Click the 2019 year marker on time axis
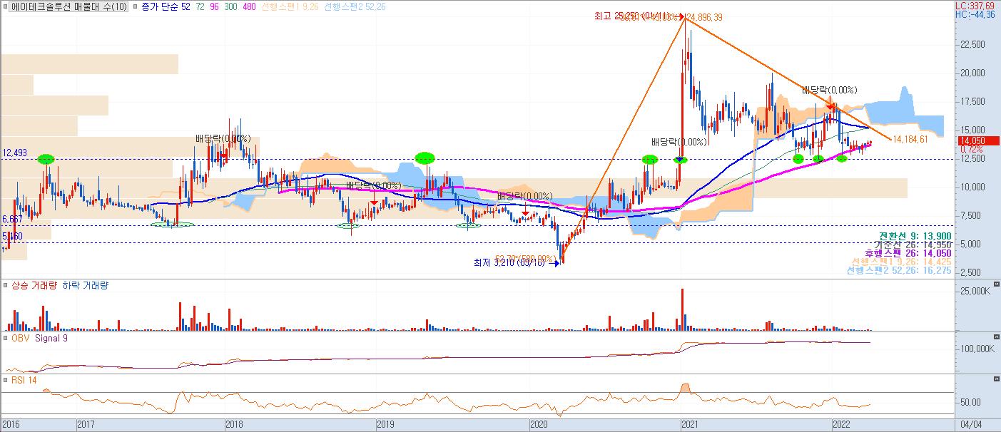The width and height of the screenshot is (1001, 432). click(385, 424)
